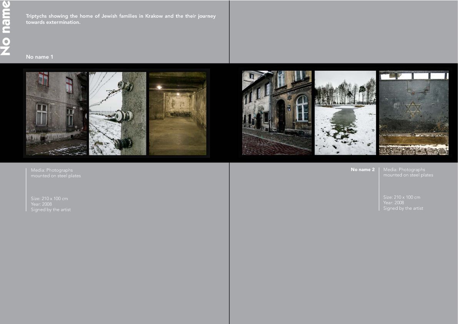This screenshot has width=458, height=324.
Task: Click the vertical 'No name' page title
Action: (5, 28)
